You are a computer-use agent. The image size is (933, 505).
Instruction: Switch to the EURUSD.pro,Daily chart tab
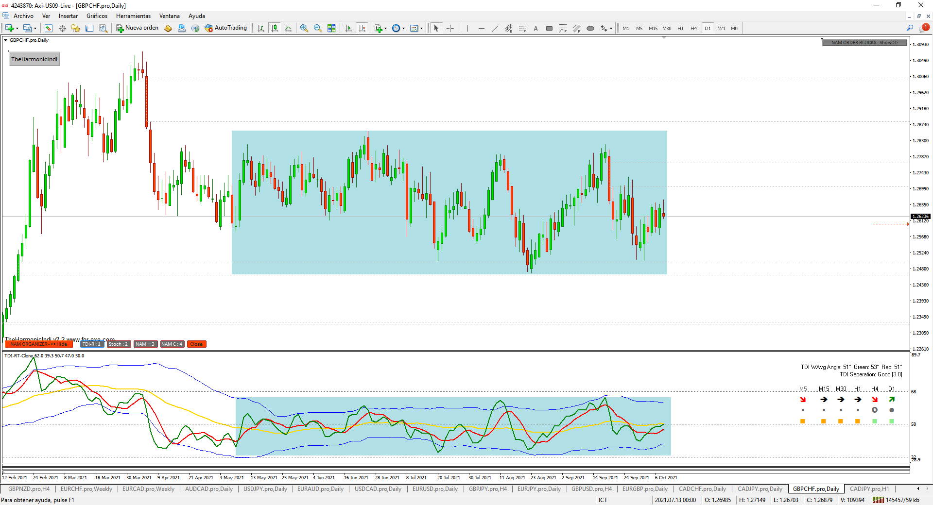pos(435,489)
